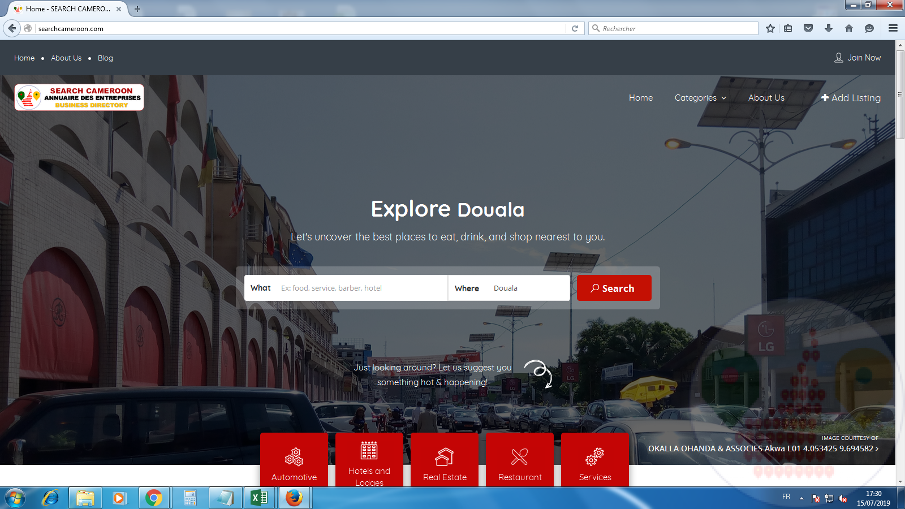Screen dimensions: 905x509
Task: Show bookmarks list icon in Firefox toolbar
Action: [x=788, y=28]
